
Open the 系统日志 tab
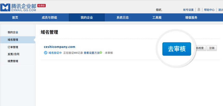(123, 18)
